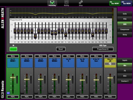Click the SEL Aux MON1 indicator
133x100 pixels.
click(115, 3)
